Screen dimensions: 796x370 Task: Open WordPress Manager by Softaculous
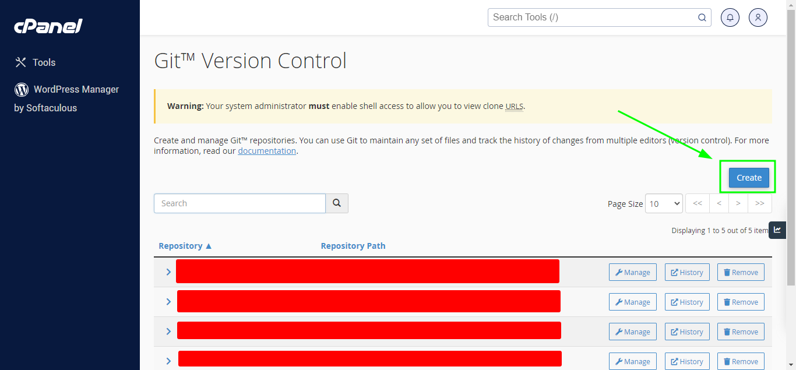[x=66, y=90]
